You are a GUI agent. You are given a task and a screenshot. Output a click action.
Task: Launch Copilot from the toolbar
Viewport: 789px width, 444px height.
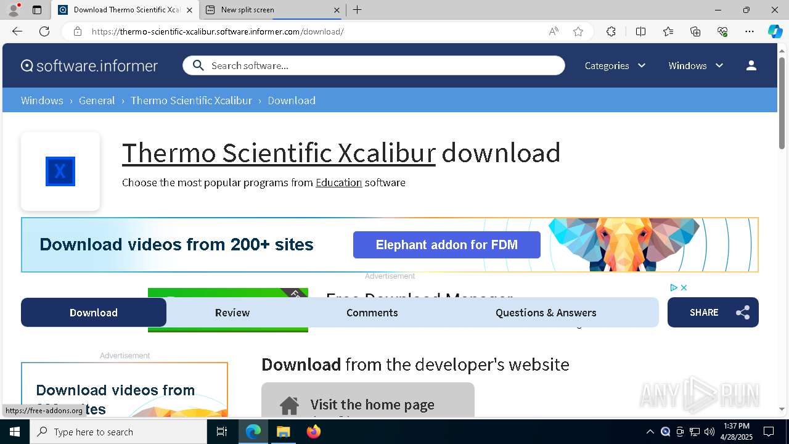[x=775, y=31]
